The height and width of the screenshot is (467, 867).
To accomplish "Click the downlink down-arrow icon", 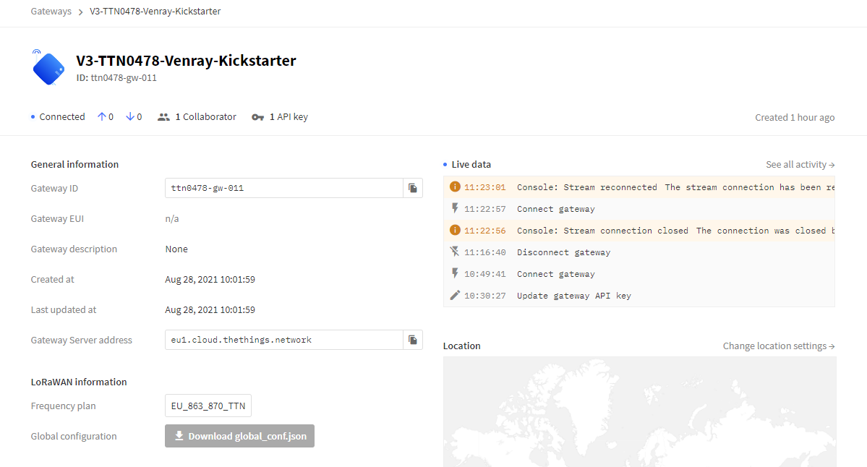I will 130,116.
